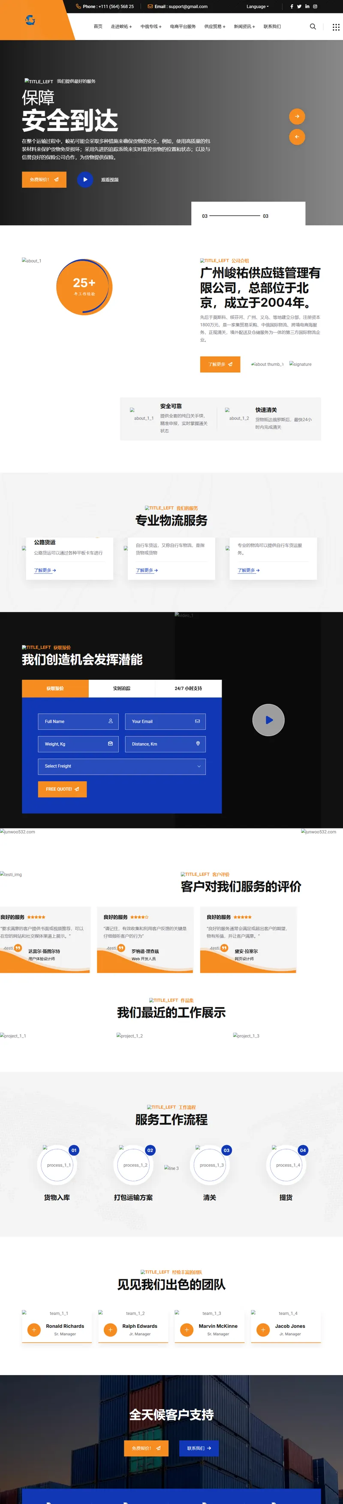
Task: Click the bottom 联系我们 blue button
Action: [199, 1448]
